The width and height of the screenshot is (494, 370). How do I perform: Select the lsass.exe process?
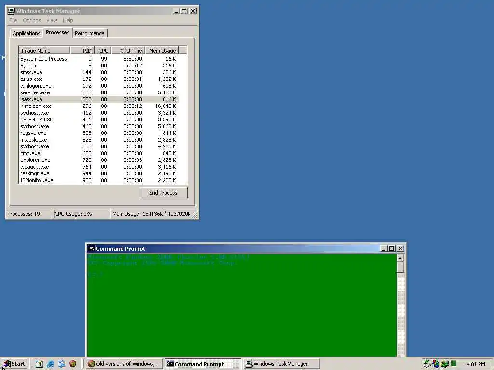click(x=98, y=99)
